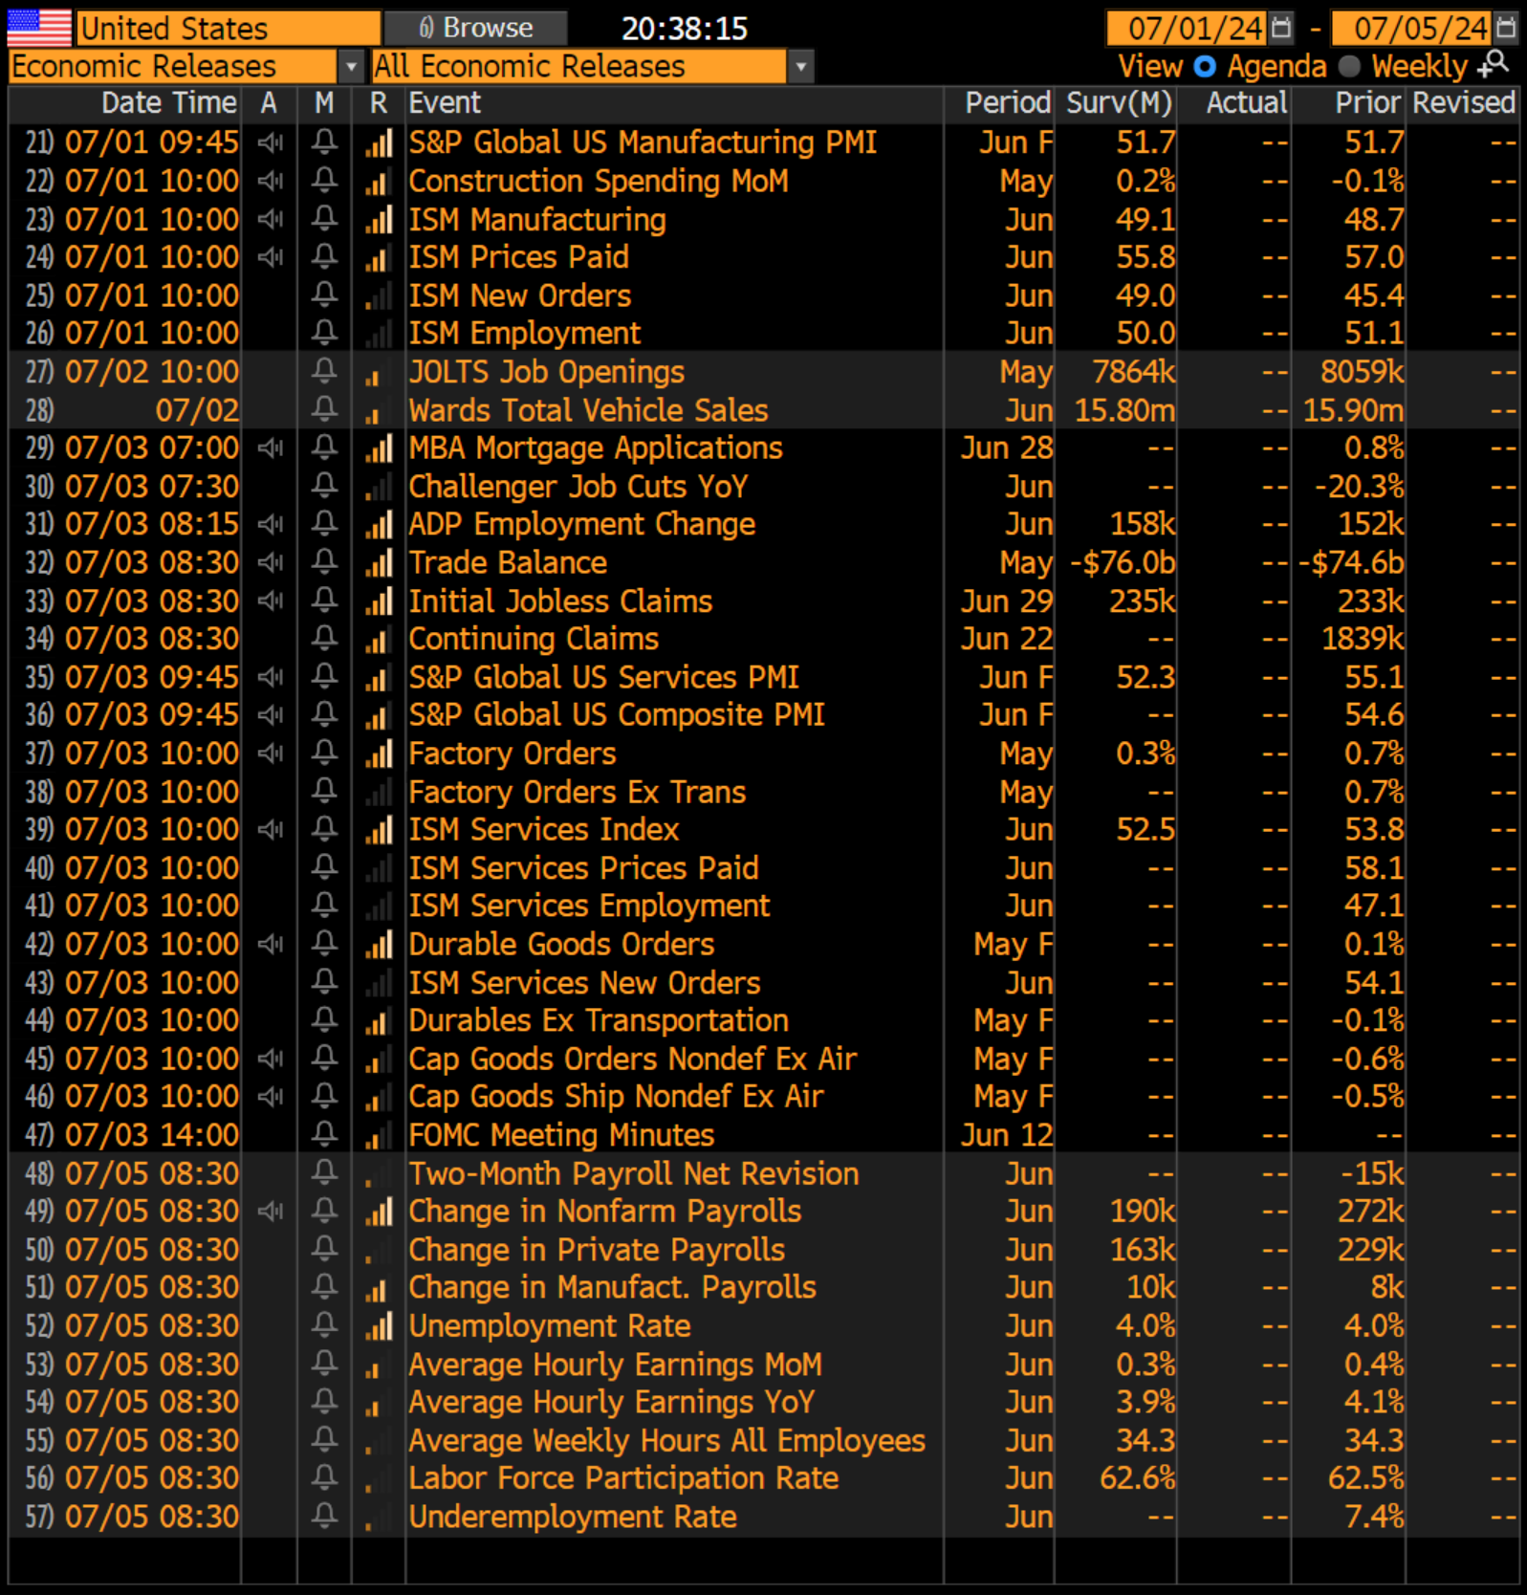Click the A column header
The height and width of the screenshot is (1595, 1527).
269,102
